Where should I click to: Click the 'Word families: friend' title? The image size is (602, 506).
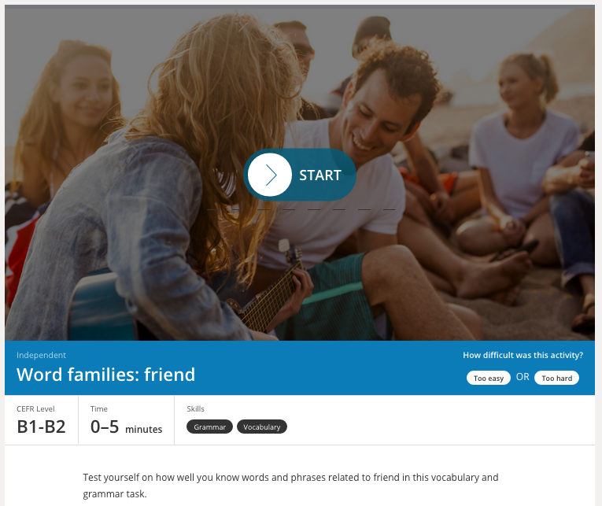point(105,375)
